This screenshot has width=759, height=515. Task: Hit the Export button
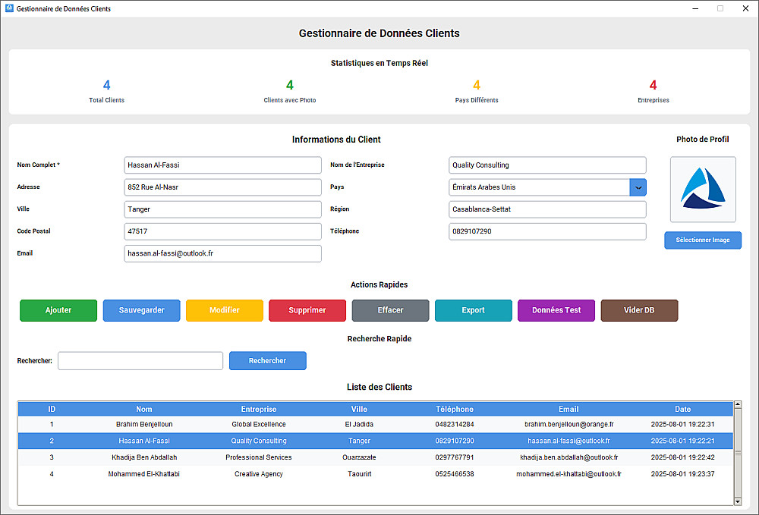(x=473, y=310)
